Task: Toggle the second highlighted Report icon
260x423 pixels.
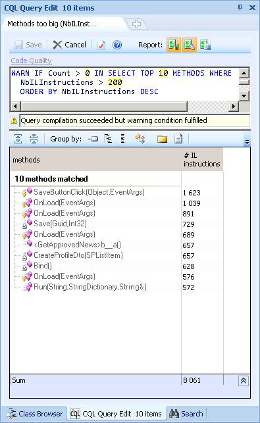Action: pyautogui.click(x=190, y=45)
